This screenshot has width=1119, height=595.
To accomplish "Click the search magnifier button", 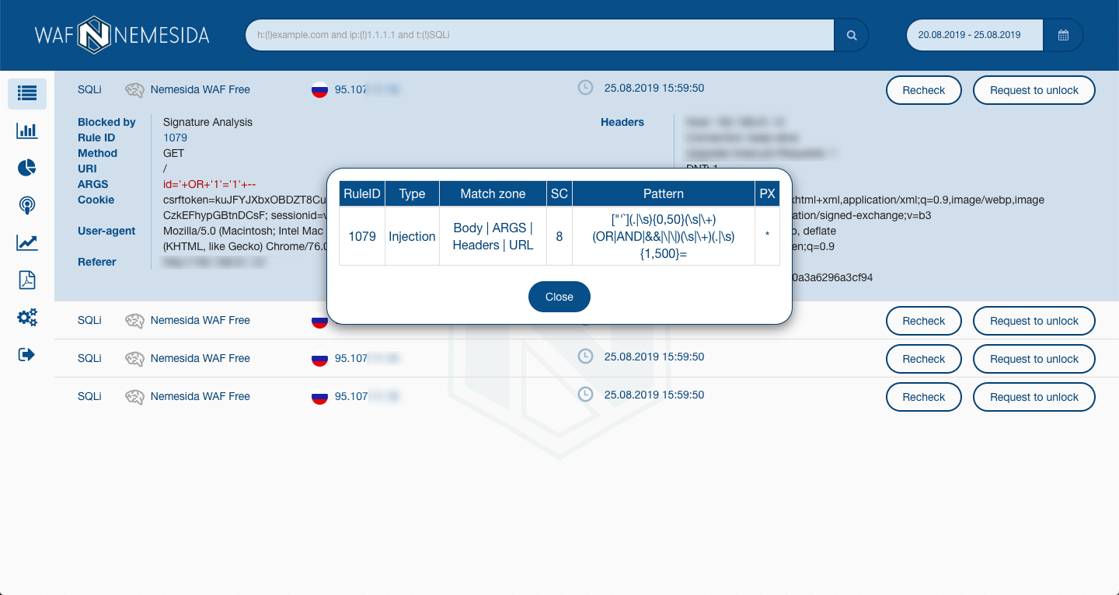I will (x=852, y=35).
